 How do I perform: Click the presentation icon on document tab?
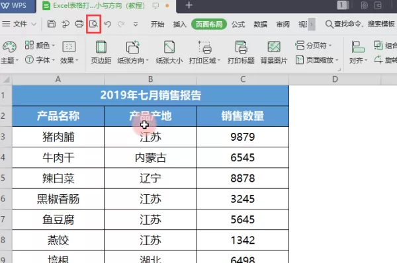[x=155, y=5]
